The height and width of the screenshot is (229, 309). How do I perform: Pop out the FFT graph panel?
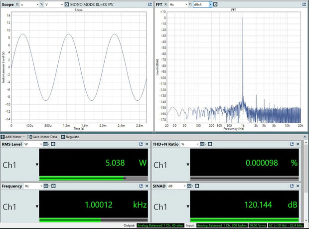(305, 4)
